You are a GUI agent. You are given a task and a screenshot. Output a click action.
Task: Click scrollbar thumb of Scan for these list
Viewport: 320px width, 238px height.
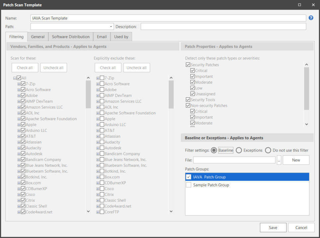click(88, 94)
